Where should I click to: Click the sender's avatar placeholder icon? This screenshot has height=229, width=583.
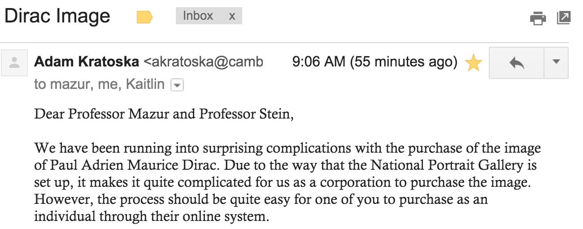14,63
